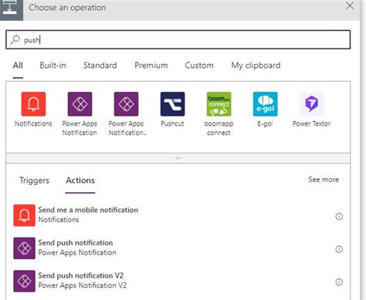Click the search magnifier icon
366x300 pixels.
[15, 39]
